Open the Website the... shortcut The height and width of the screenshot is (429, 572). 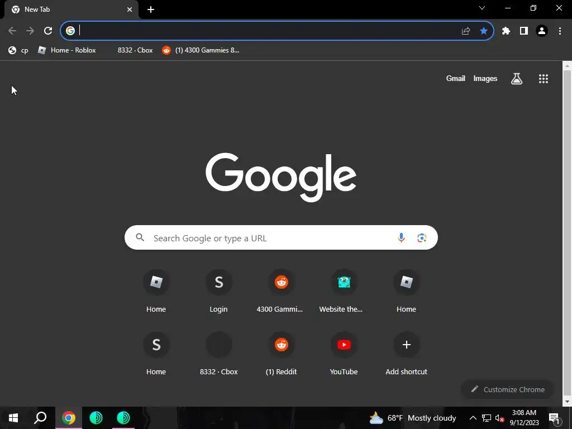[x=341, y=290]
